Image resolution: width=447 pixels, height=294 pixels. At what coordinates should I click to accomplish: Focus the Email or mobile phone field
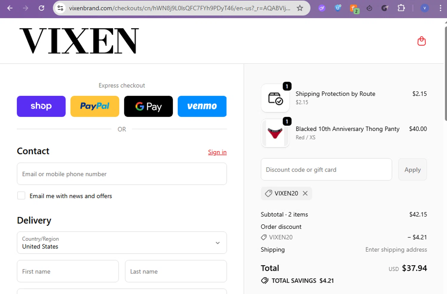click(122, 174)
